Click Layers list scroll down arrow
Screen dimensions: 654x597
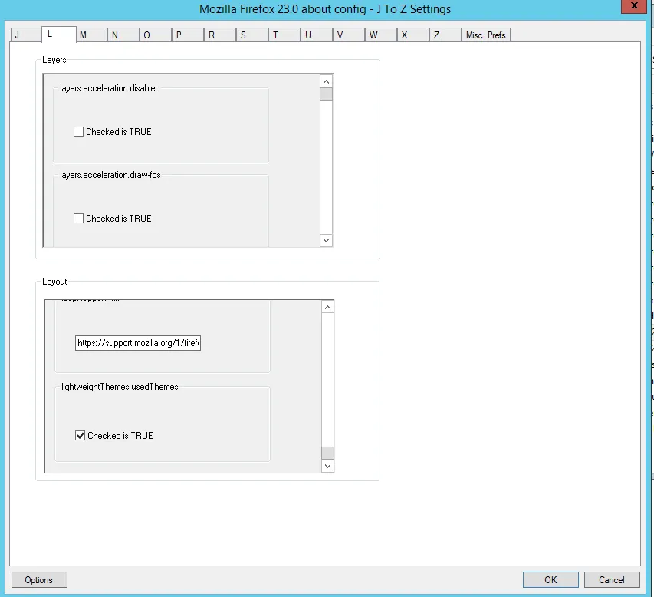[x=327, y=240]
